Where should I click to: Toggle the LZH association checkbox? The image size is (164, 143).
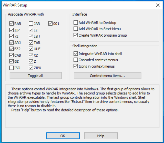tap(31, 36)
